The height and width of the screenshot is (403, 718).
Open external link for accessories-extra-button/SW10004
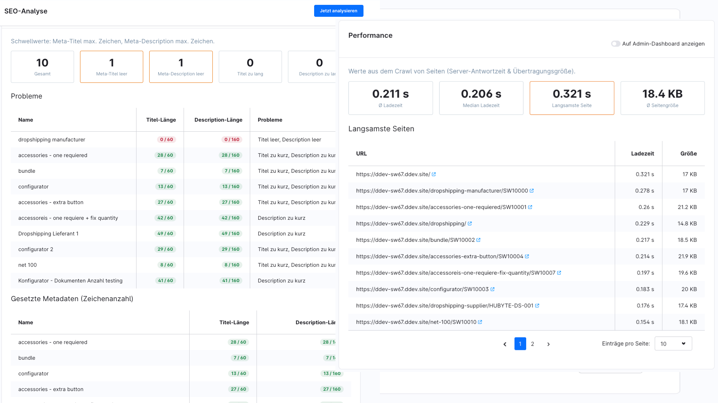527,256
